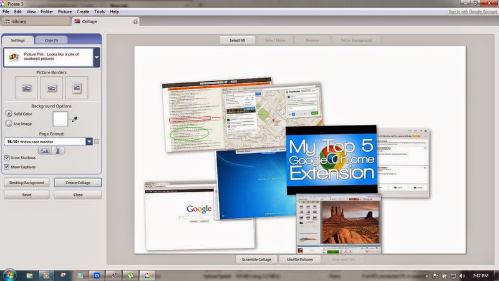Select the thin white picture border option
Viewport: 499px width, 281px height.
[52, 88]
